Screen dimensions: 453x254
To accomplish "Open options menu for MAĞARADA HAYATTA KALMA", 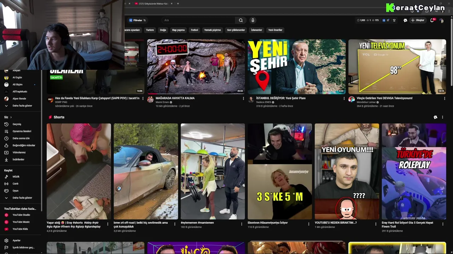I will [243, 98].
